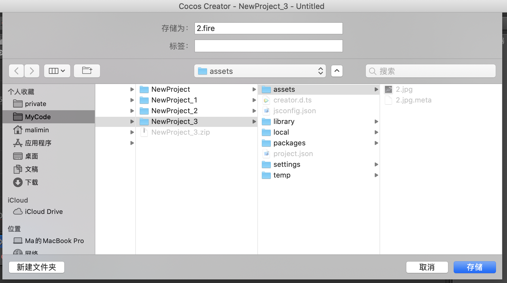Expand the NewProject_2 folder arrow
This screenshot has height=283, width=507.
tap(254, 111)
